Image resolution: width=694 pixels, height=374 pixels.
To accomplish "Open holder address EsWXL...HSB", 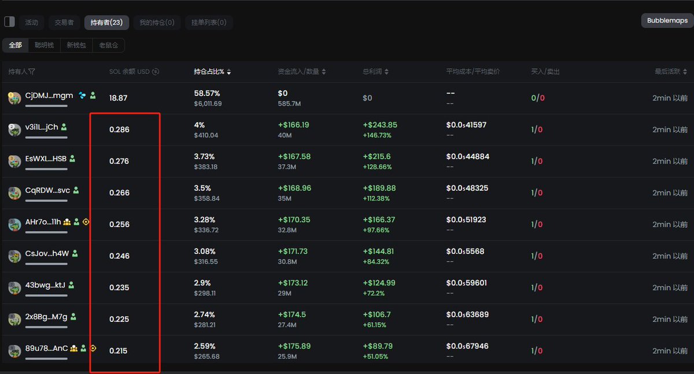I will click(x=46, y=158).
